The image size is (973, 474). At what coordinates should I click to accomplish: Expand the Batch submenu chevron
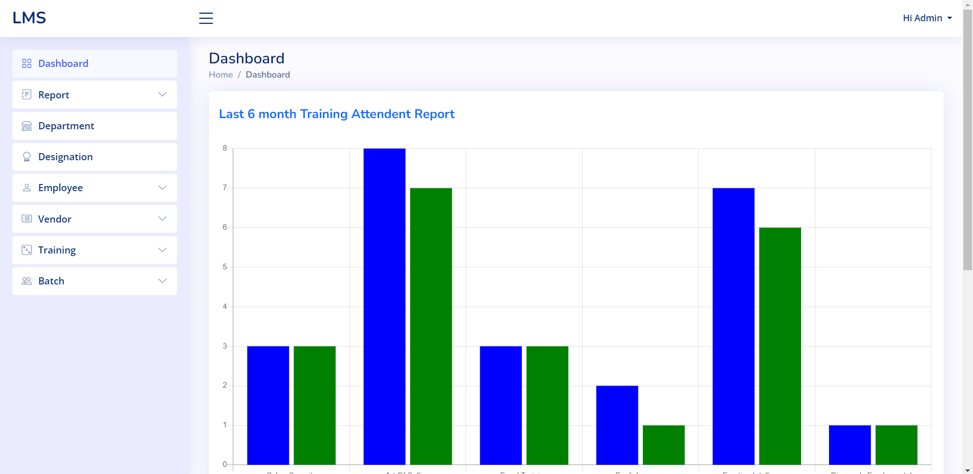click(x=162, y=281)
